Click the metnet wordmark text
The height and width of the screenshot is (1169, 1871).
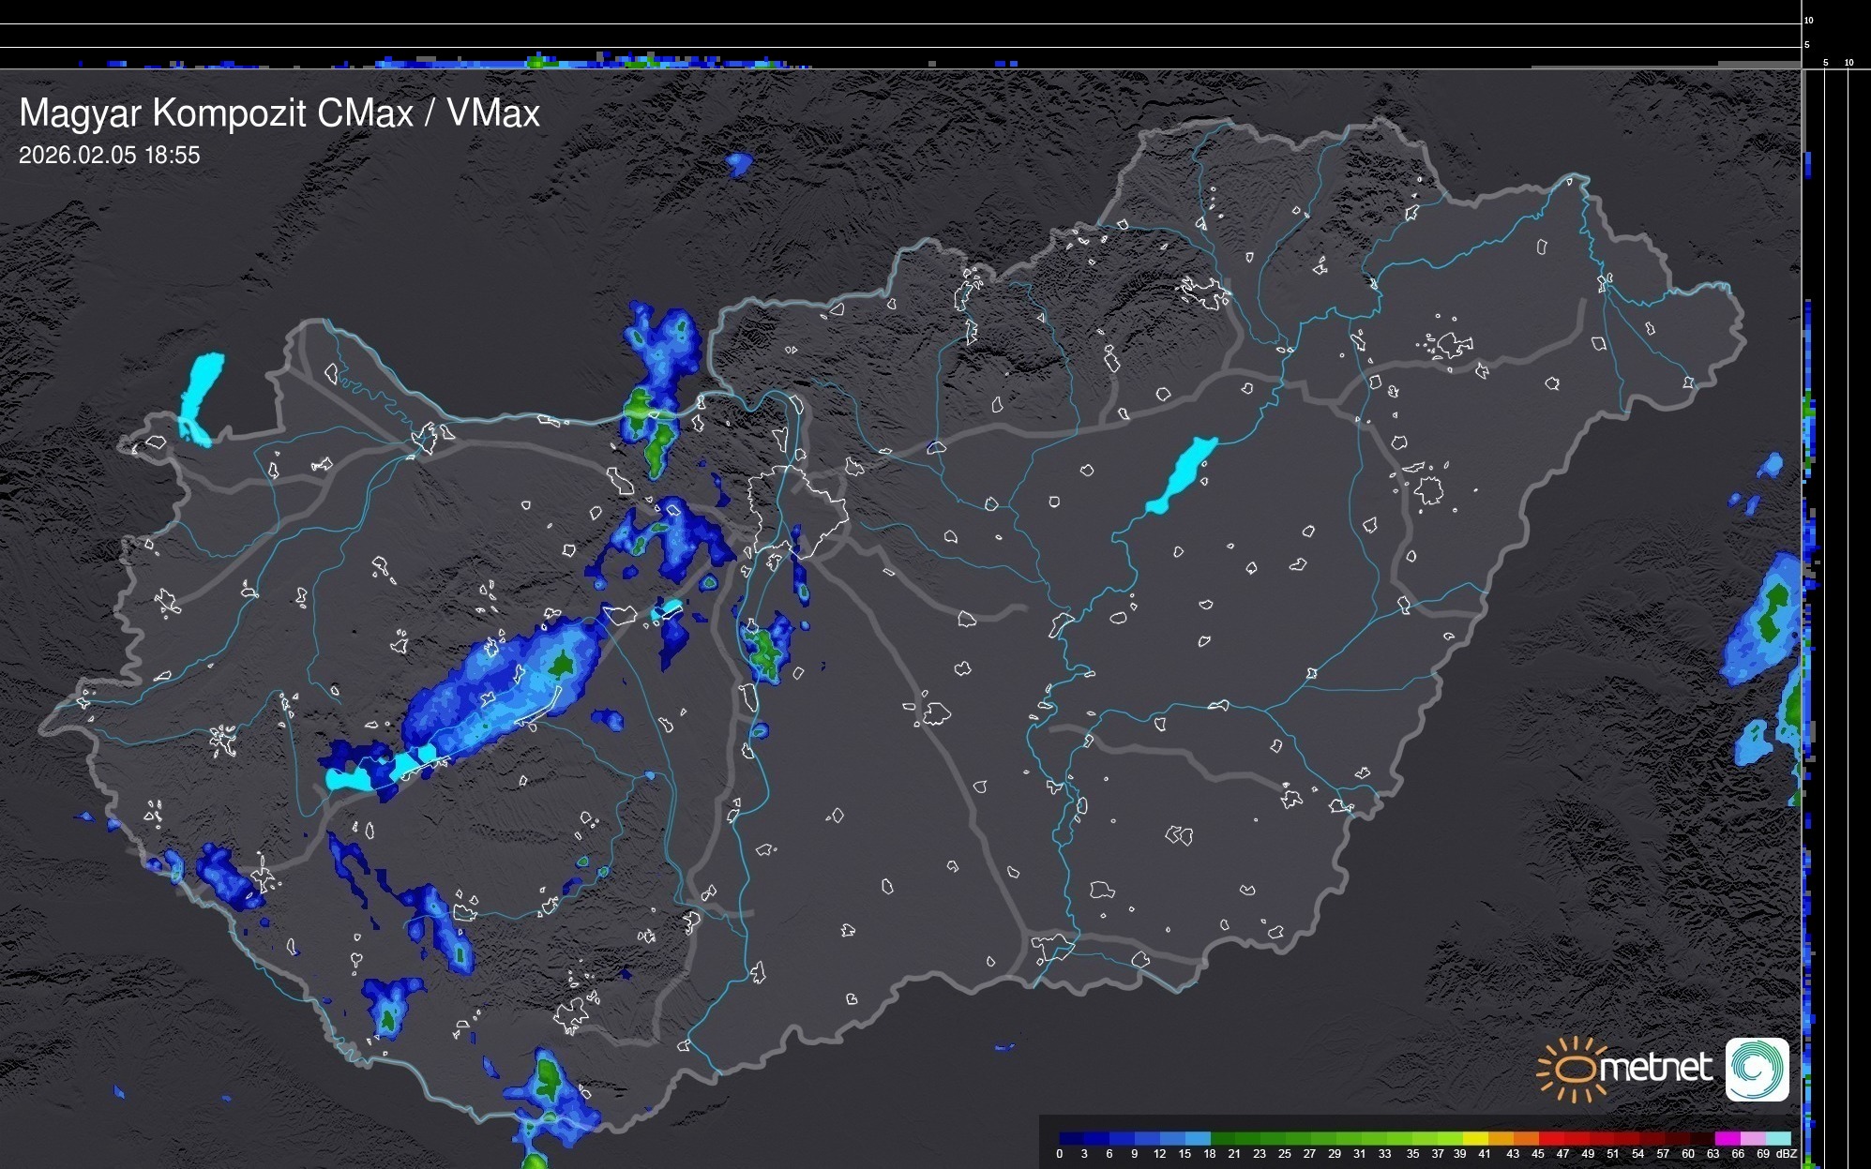(x=1654, y=1069)
